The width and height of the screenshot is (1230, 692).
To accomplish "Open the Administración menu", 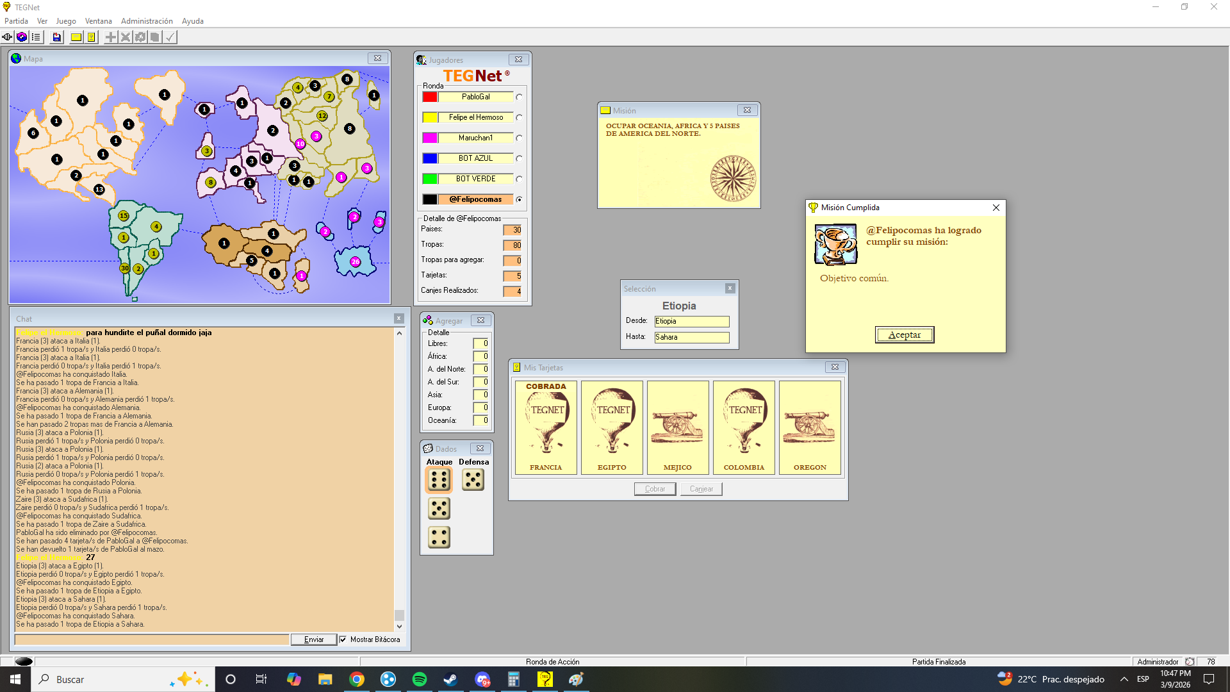I will tap(147, 21).
